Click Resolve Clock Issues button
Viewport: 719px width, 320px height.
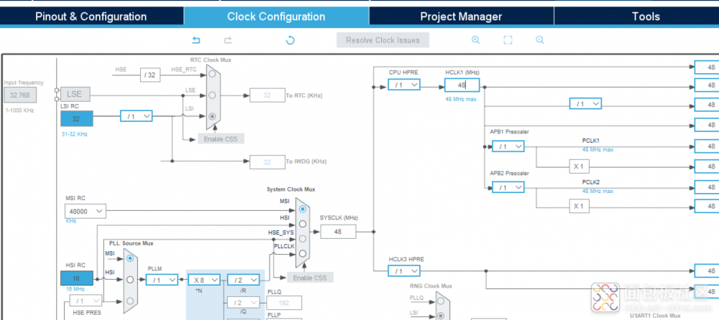click(383, 40)
